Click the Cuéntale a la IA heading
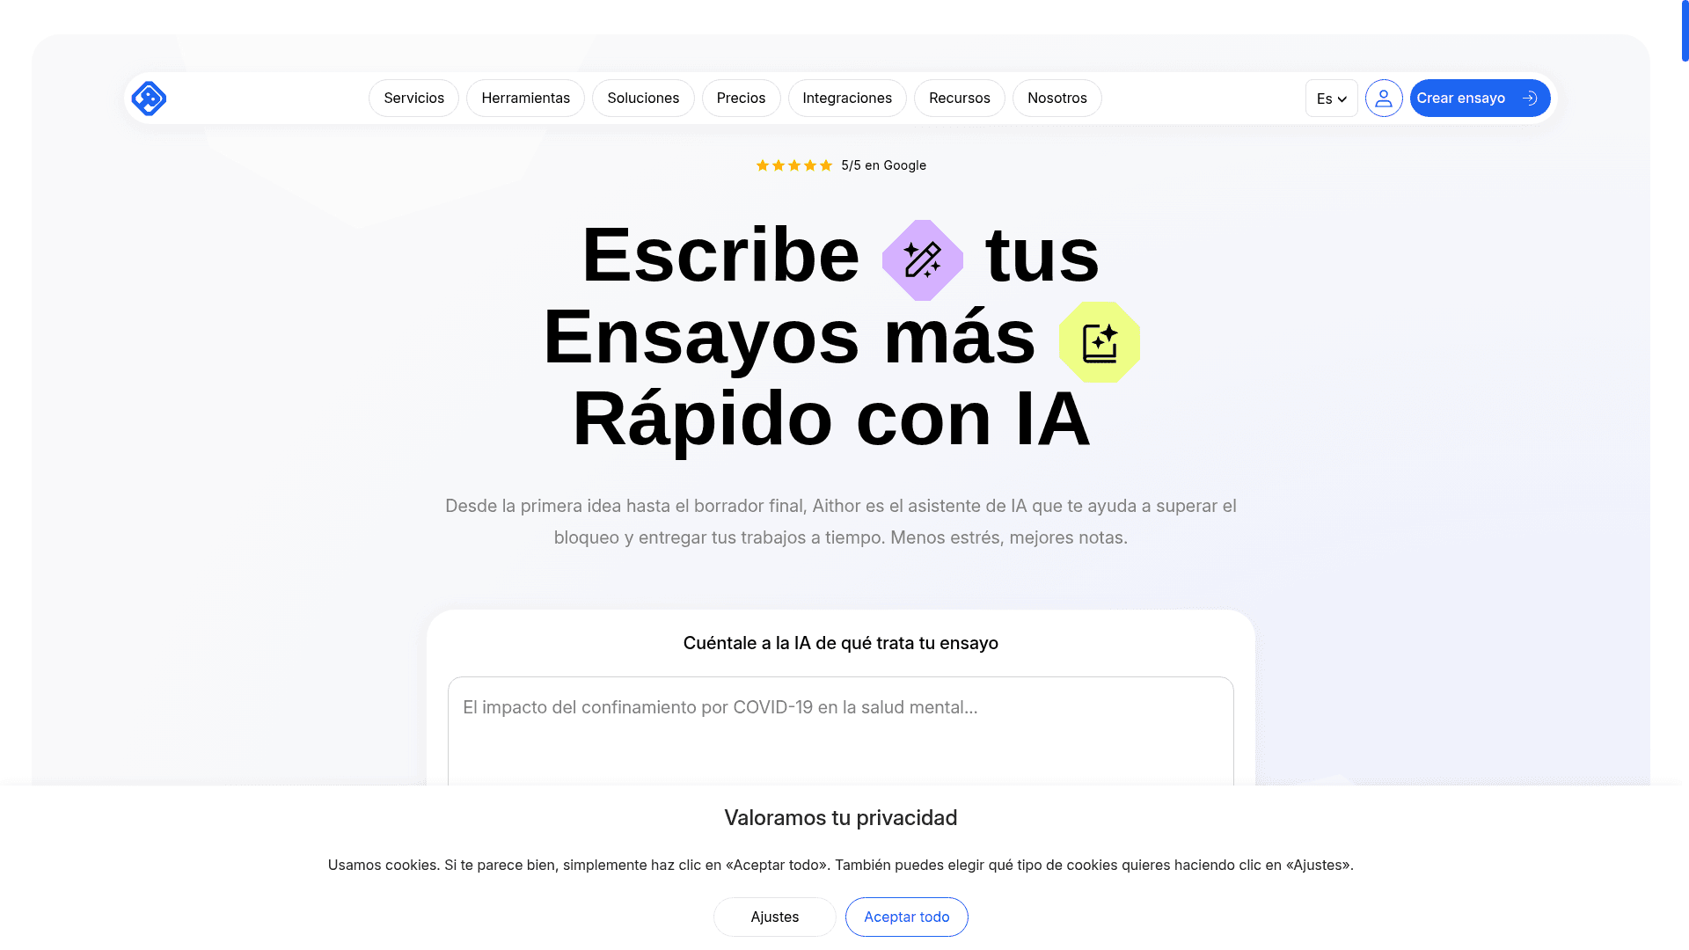Image resolution: width=1689 pixels, height=950 pixels. [841, 643]
